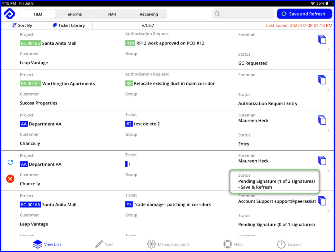
Task: Click the R10 authorization request badge
Action: coord(130,43)
